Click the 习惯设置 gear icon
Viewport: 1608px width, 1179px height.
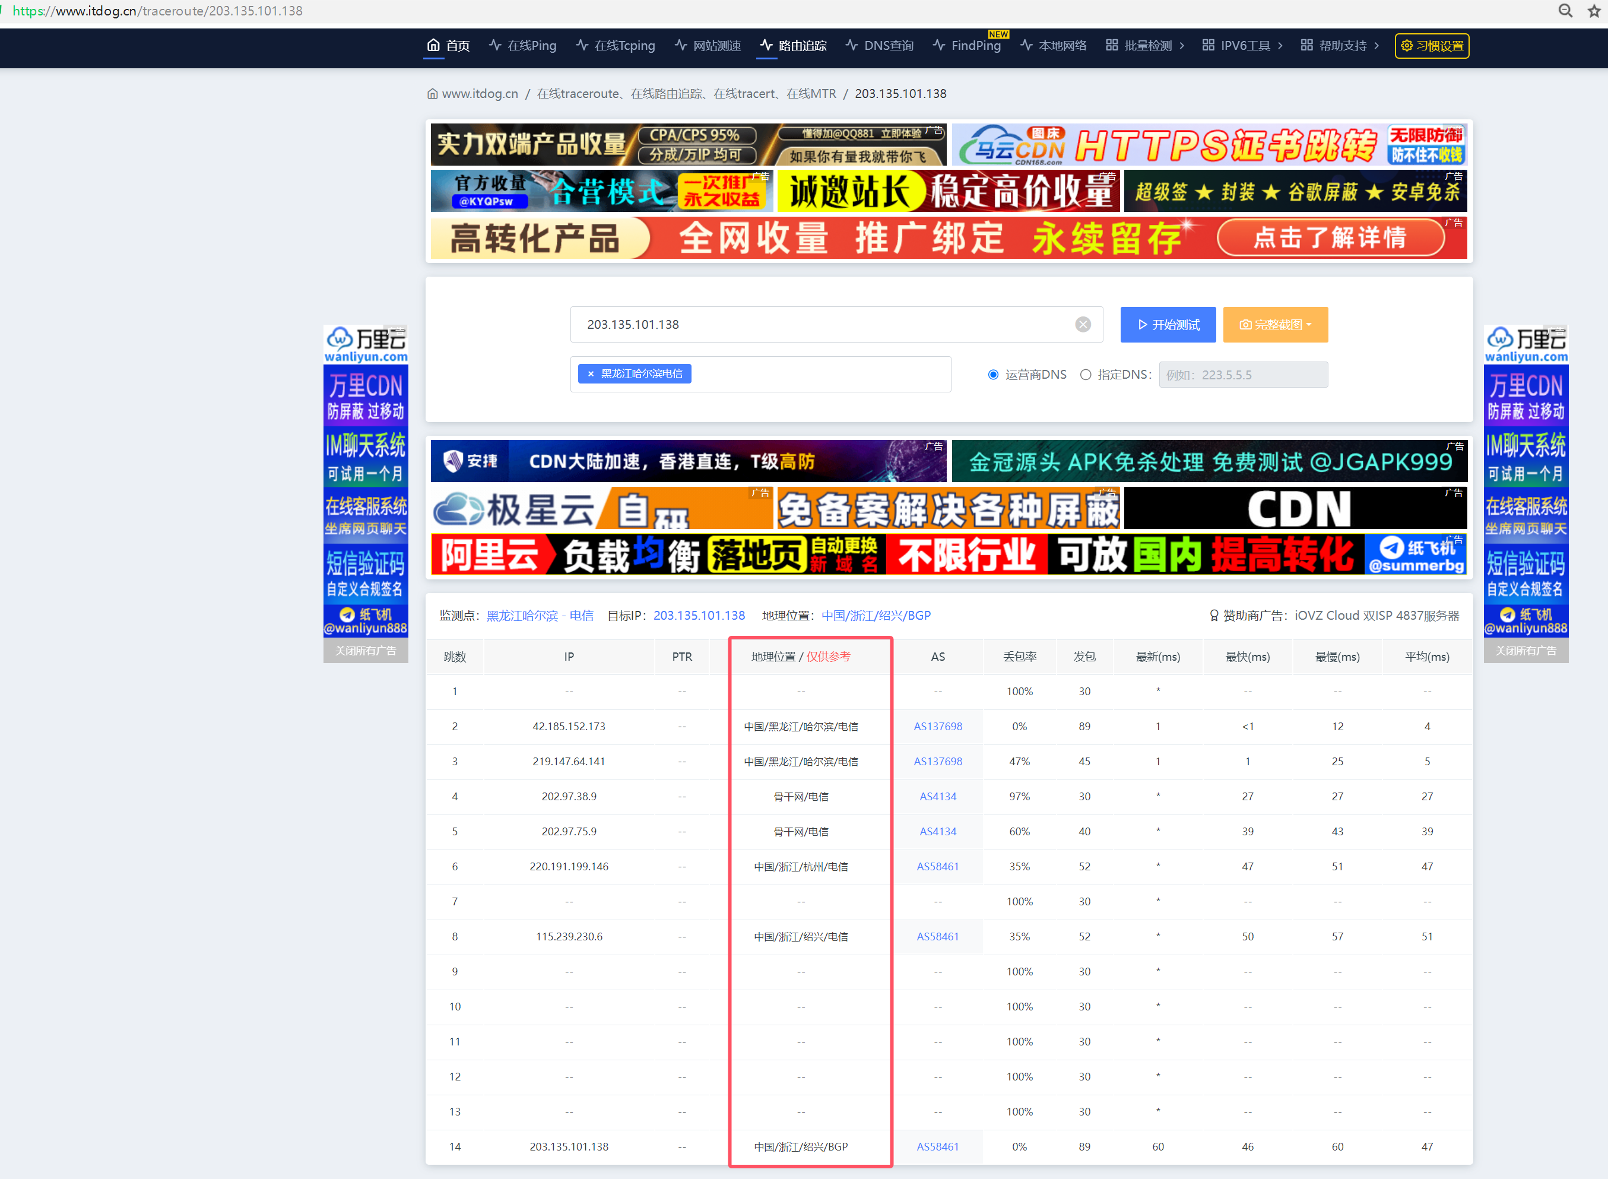point(1407,45)
